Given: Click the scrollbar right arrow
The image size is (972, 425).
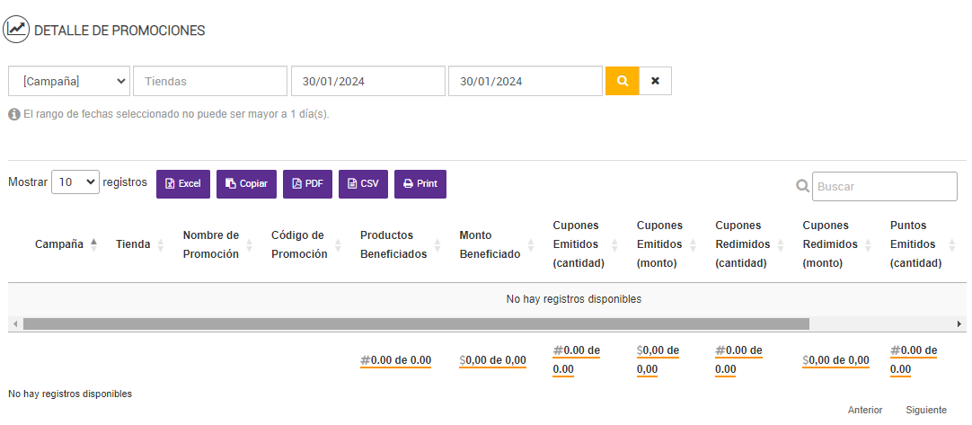Looking at the screenshot, I should (959, 323).
